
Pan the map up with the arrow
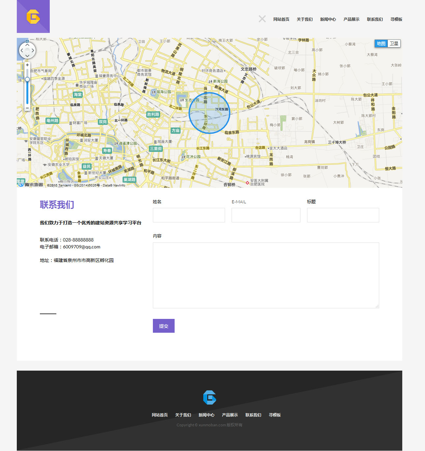[27, 45]
